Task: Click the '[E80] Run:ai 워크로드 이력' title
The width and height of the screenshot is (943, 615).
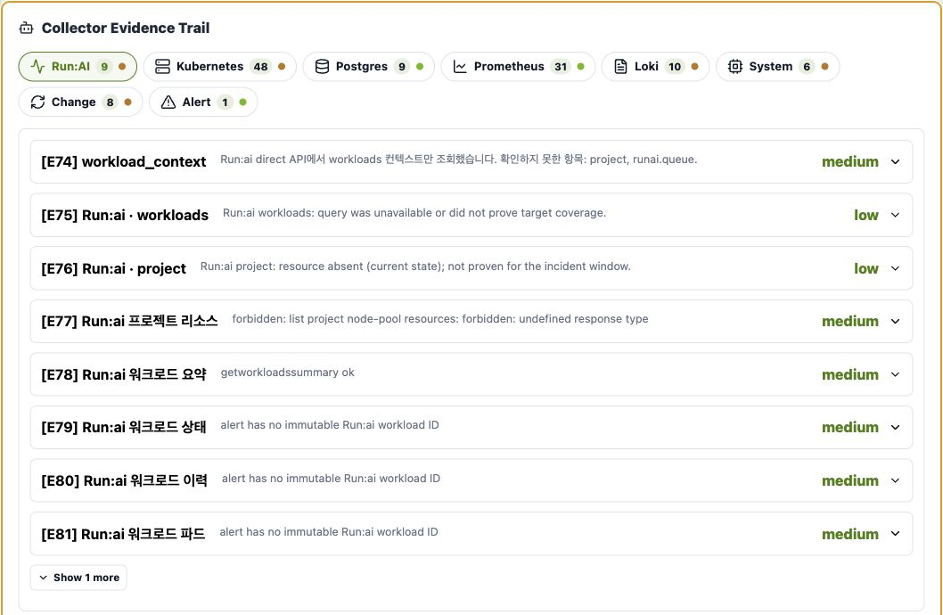Action: (124, 480)
